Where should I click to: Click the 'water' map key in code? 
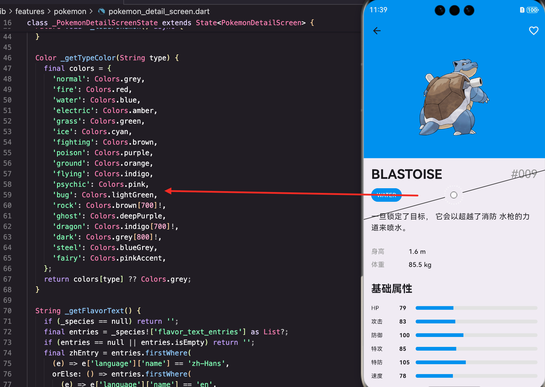(x=67, y=100)
